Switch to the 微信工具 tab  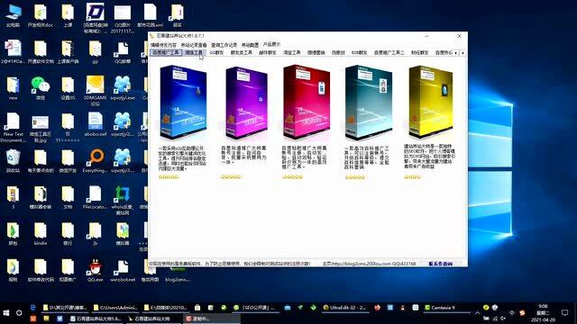point(194,53)
